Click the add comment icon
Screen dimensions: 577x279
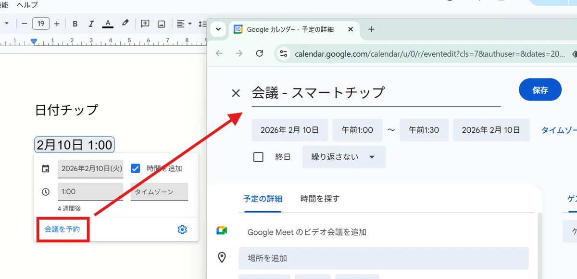coord(145,24)
